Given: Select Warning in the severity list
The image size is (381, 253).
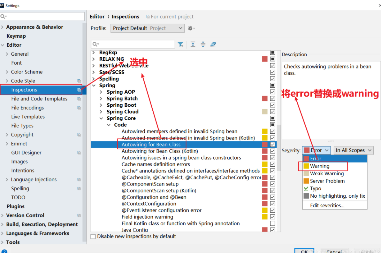Looking at the screenshot, I should 335,166.
